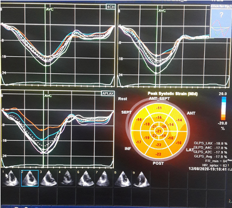Viewport: 232px width, 208px height.
Task: Click the bull's-eye center segment -21
Action: (159, 131)
